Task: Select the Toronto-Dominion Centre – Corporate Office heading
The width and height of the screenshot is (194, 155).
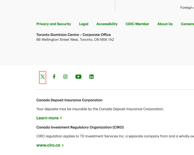Action: [x=74, y=35]
